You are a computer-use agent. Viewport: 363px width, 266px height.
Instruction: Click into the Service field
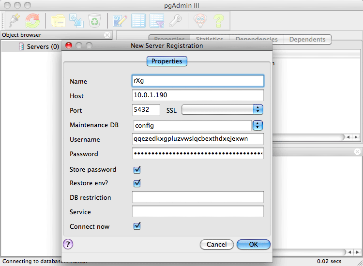(197, 211)
